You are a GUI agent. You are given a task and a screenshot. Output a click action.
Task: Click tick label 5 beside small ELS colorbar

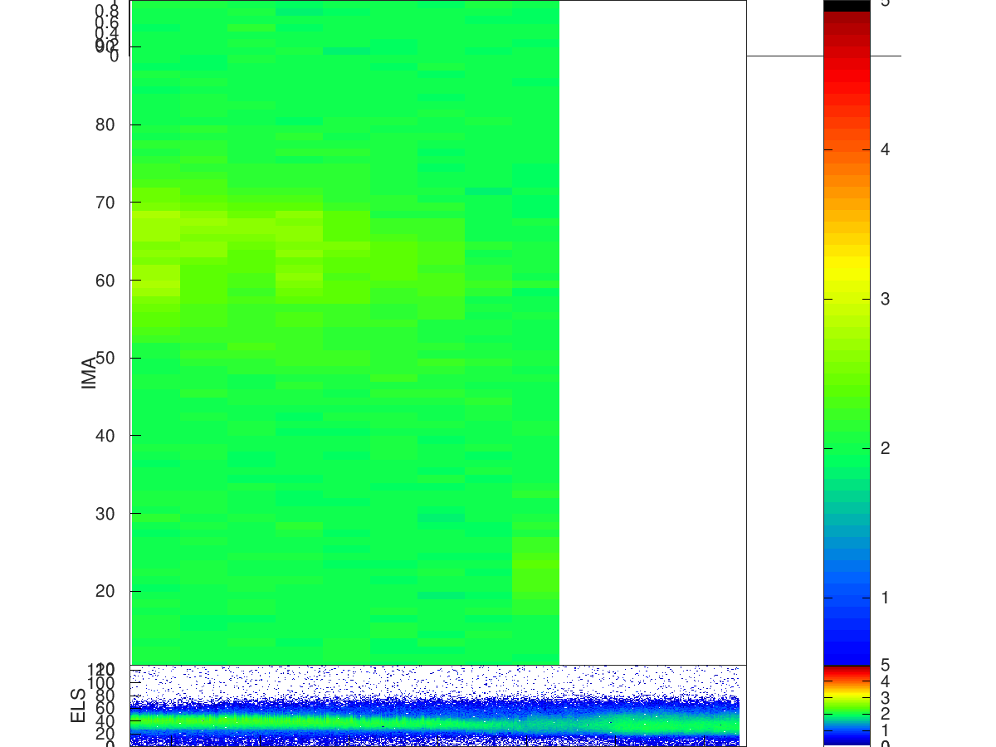point(886,665)
